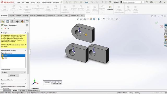167x94 pixels.
Task: Open the Insert menu
Action: [33, 2]
